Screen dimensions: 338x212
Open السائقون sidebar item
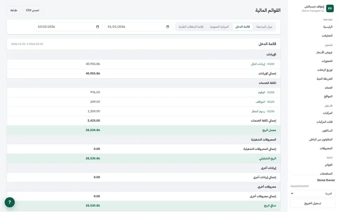(x=327, y=131)
